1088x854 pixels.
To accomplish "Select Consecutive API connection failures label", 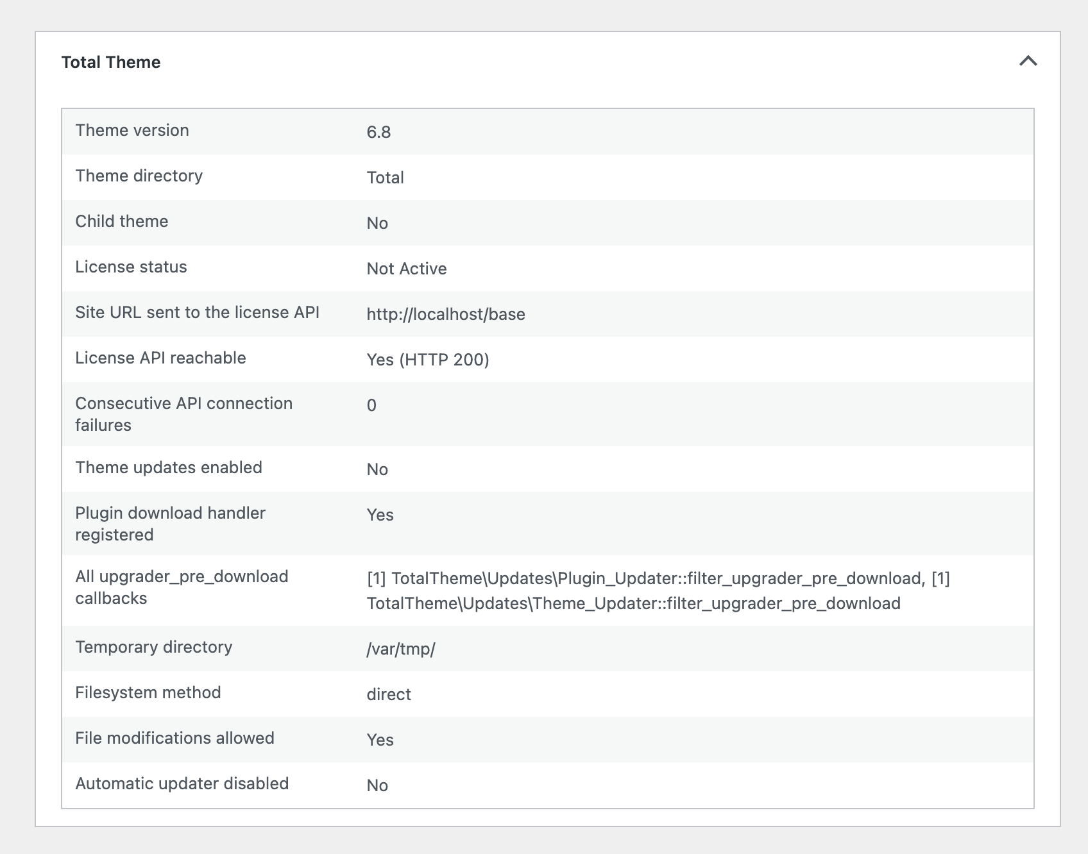I will [x=184, y=414].
